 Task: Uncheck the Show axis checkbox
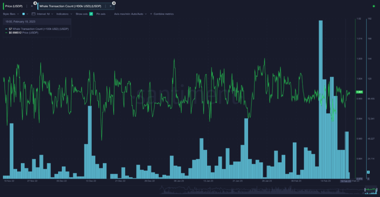tap(91, 14)
